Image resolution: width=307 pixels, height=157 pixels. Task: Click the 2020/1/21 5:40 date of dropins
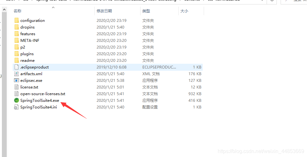point(110,27)
